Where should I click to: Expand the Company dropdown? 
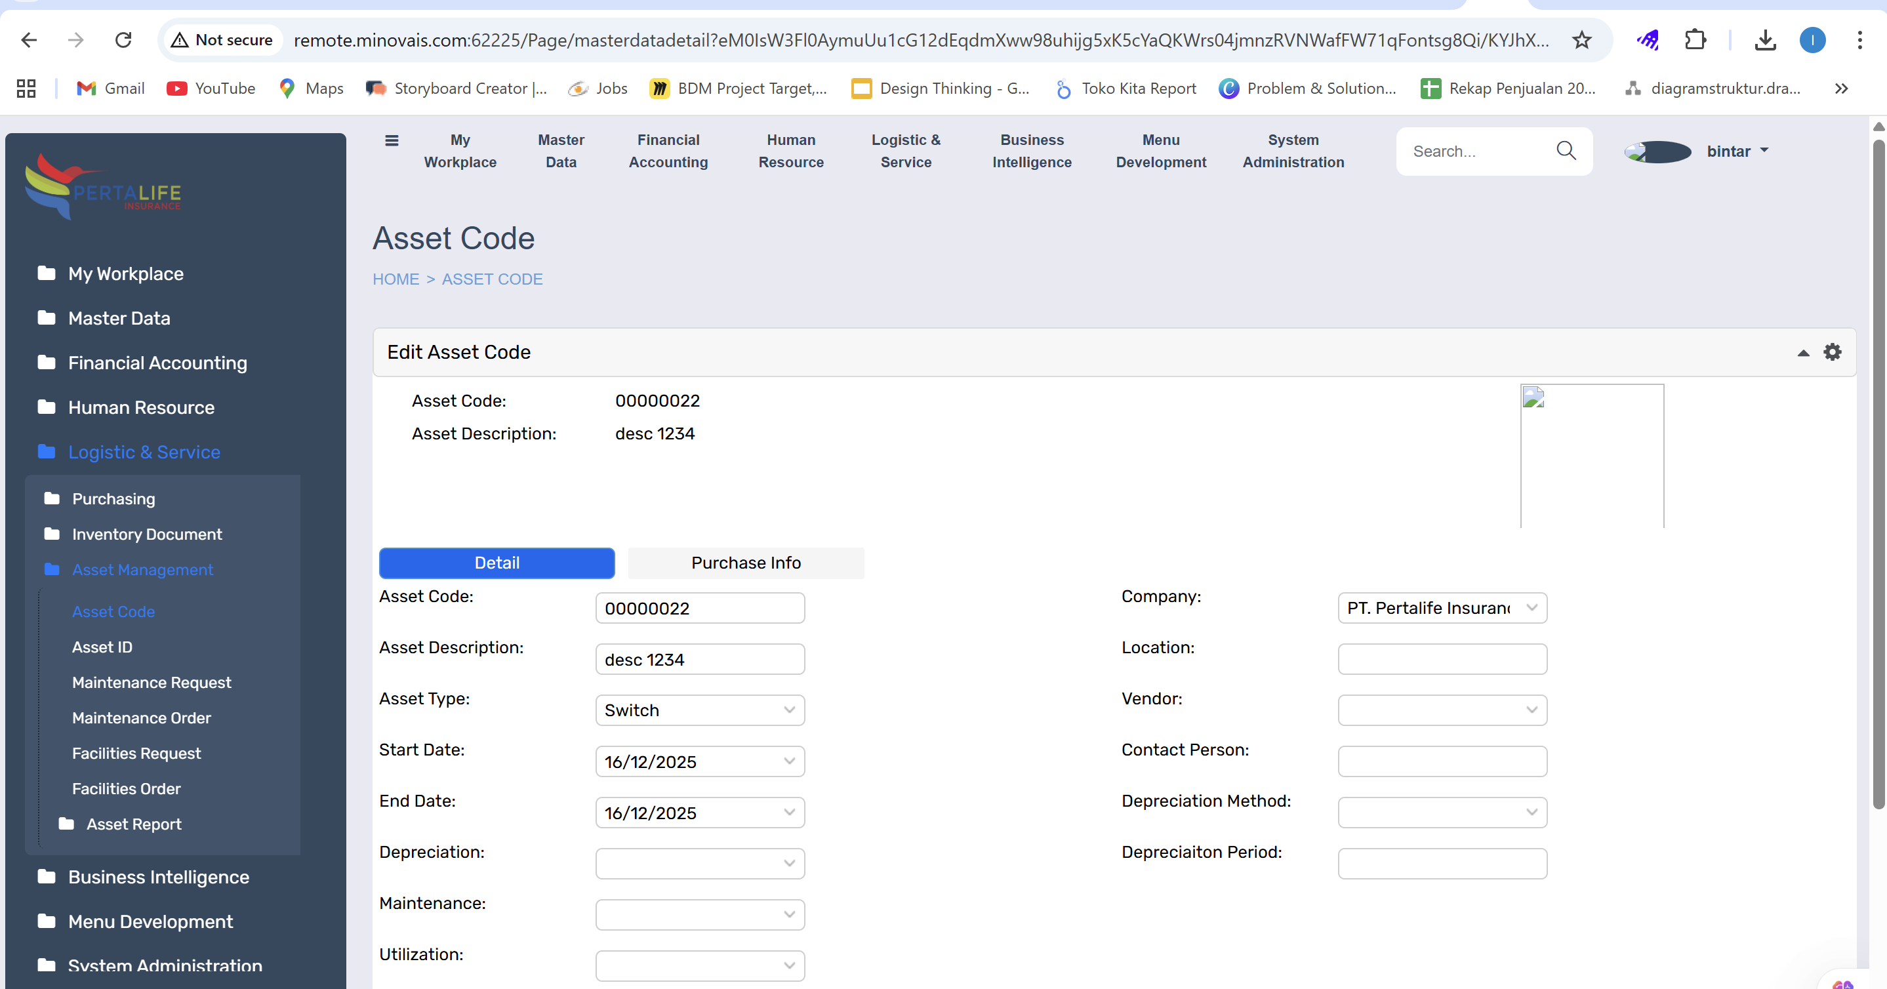(1442, 608)
